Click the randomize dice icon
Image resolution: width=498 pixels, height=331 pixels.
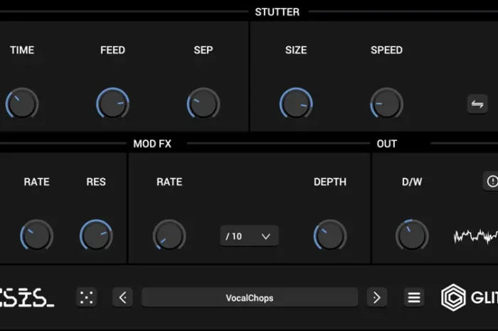[86, 298]
